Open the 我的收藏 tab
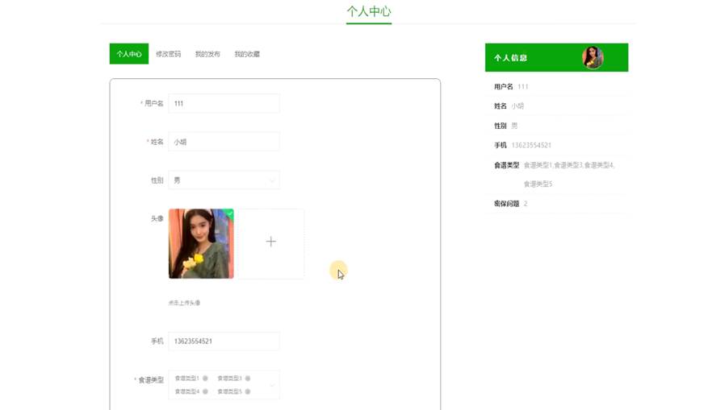The width and height of the screenshot is (708, 410). pos(247,54)
